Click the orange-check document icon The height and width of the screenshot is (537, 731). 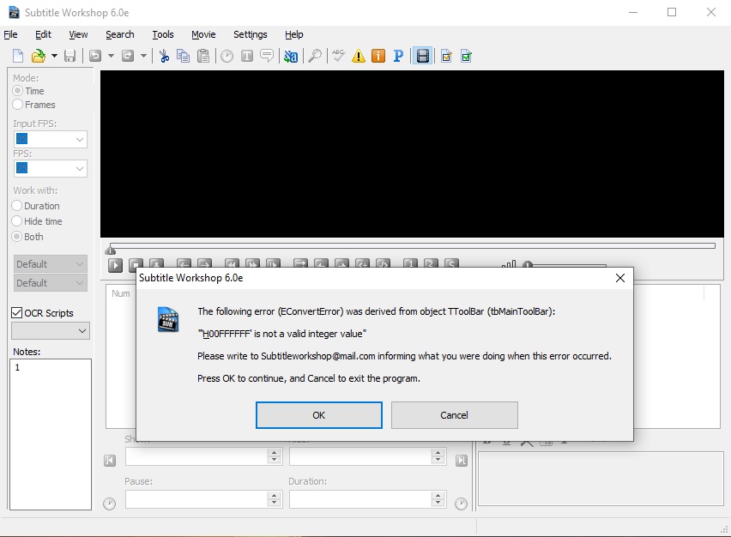[447, 57]
